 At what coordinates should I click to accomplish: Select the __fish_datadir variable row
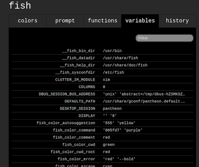102,58
